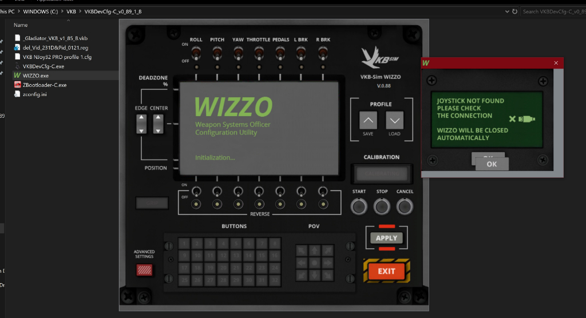Toggle the PITCH axis switch
This screenshot has width=586, height=318.
(x=217, y=53)
